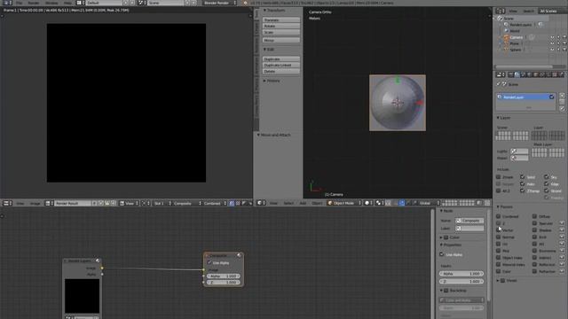Click the Blender logo in info header
568x319 pixels.
click(x=245, y=3)
